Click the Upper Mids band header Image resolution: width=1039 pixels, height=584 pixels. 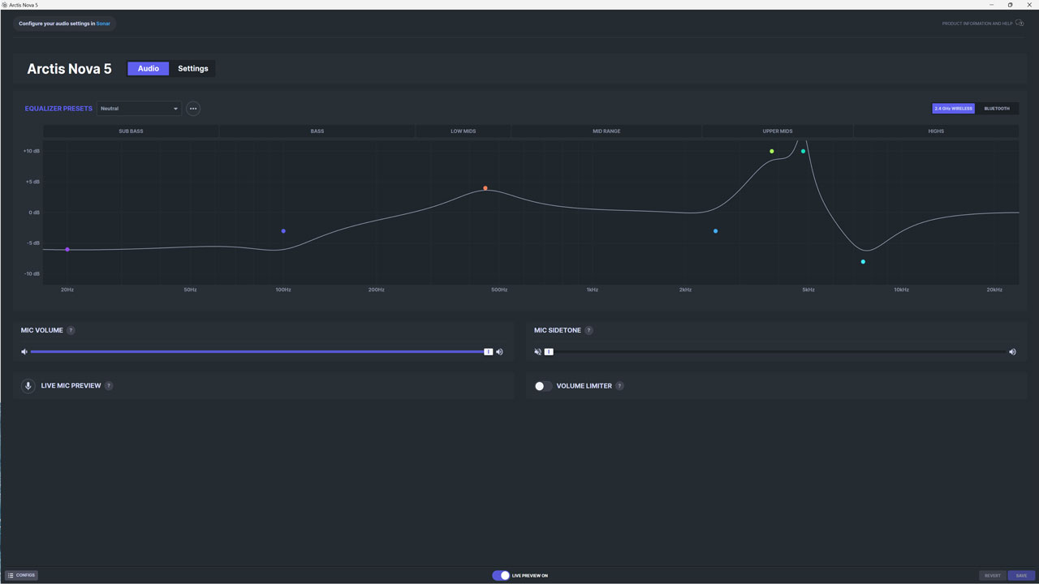(x=778, y=131)
